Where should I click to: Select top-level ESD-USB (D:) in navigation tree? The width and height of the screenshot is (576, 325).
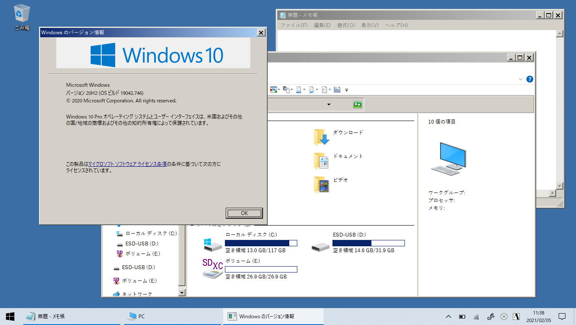[x=134, y=267]
